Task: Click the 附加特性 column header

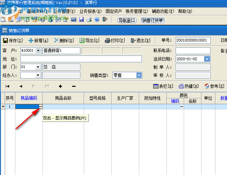Action: (x=152, y=98)
